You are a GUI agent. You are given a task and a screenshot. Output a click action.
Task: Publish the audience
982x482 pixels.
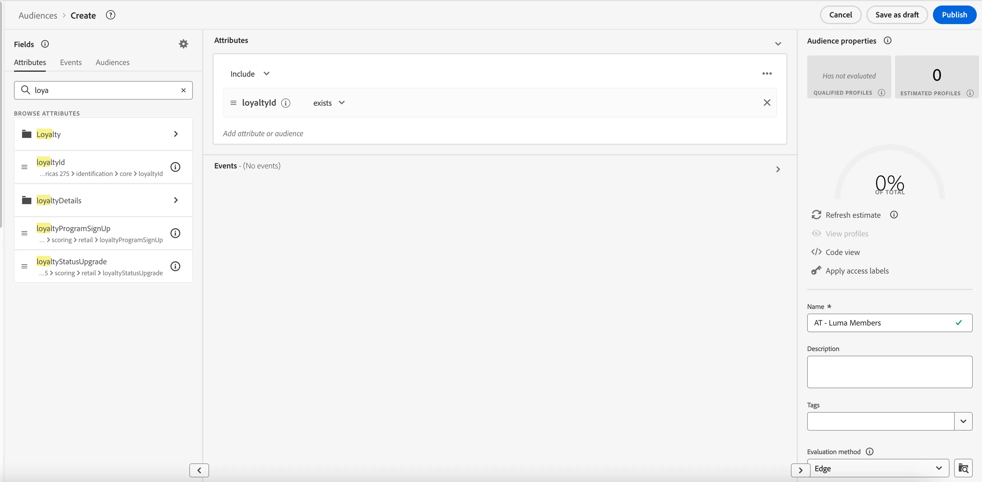[x=954, y=15]
